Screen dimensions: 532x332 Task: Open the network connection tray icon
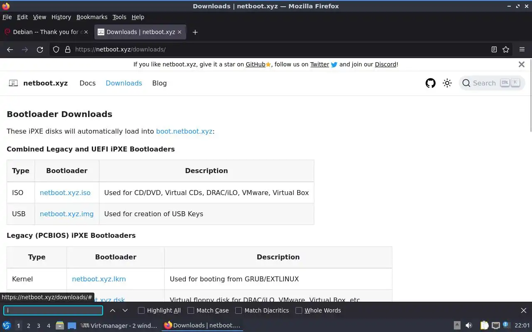click(495, 325)
